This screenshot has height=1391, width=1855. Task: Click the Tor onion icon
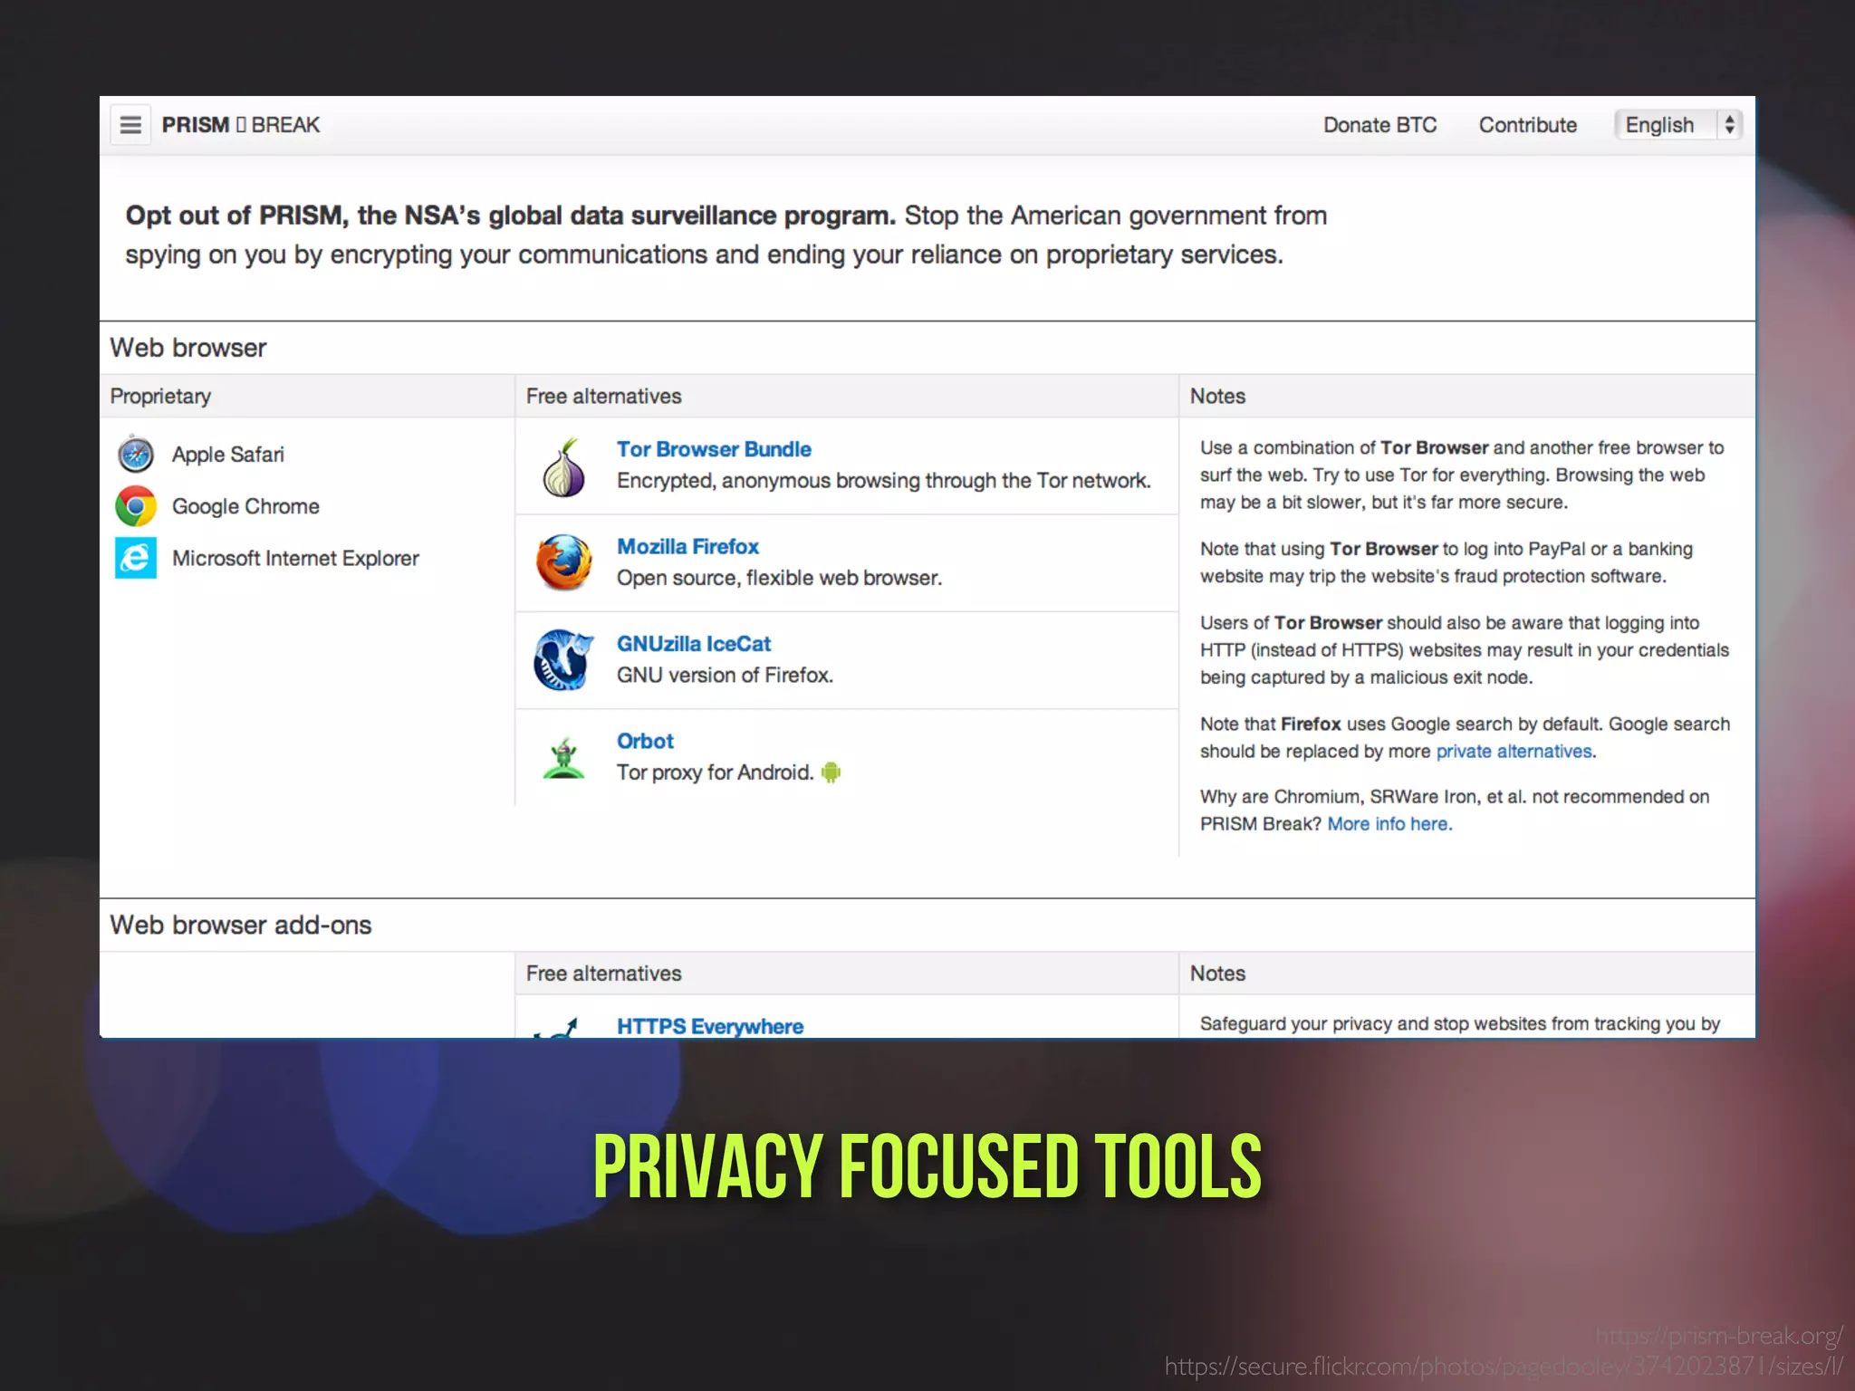(563, 467)
